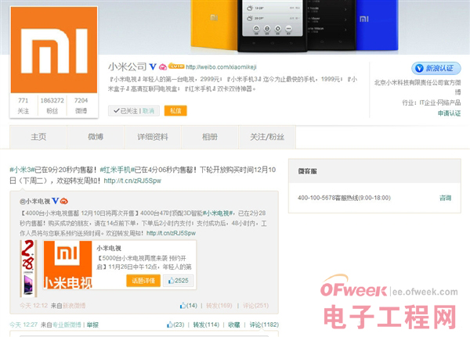470x337 pixels.
Task: Click the 小米电视 topic card title
Action: click(x=109, y=248)
